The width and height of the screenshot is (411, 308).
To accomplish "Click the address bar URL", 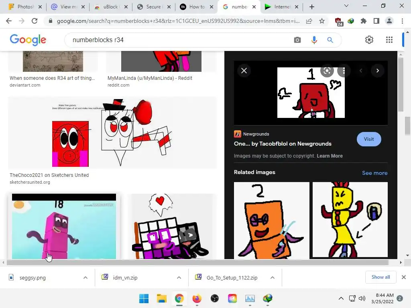I will pos(178,21).
